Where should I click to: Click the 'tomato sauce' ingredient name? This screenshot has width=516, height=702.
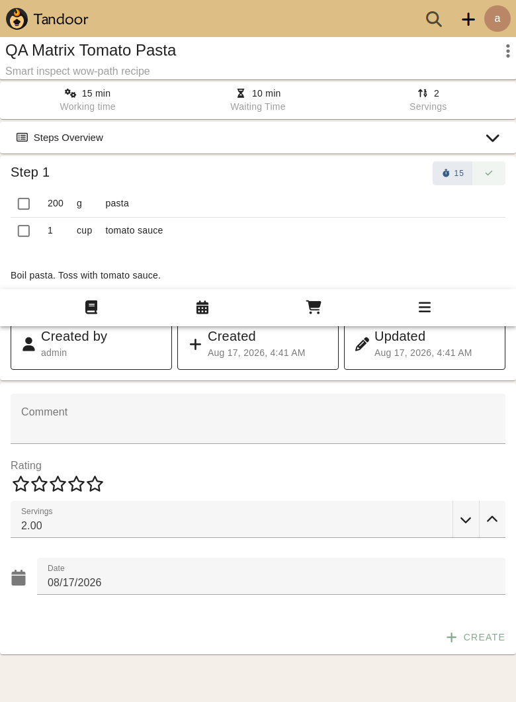click(134, 230)
